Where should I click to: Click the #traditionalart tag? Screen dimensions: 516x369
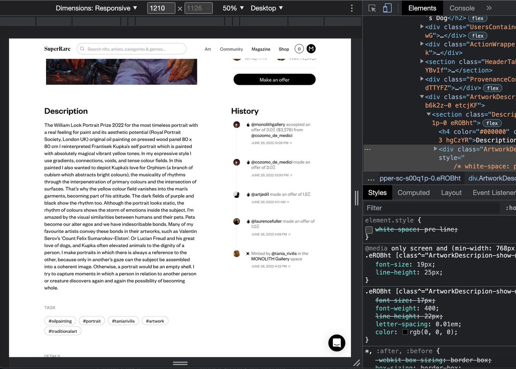[63, 332]
